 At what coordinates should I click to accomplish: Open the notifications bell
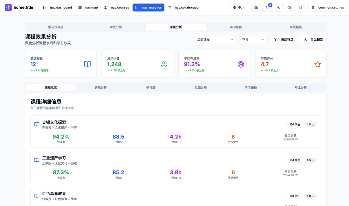267,7
